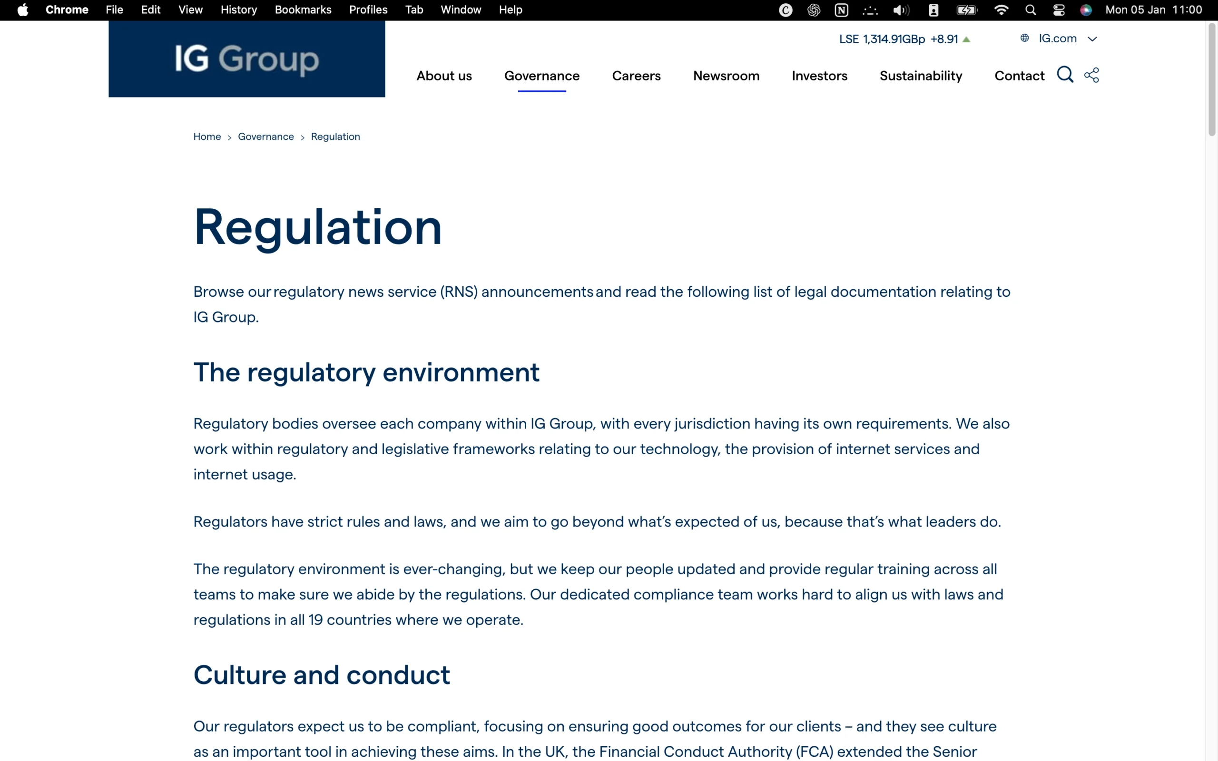Open the Governance navigation tab
This screenshot has height=761, width=1218.
(x=541, y=76)
